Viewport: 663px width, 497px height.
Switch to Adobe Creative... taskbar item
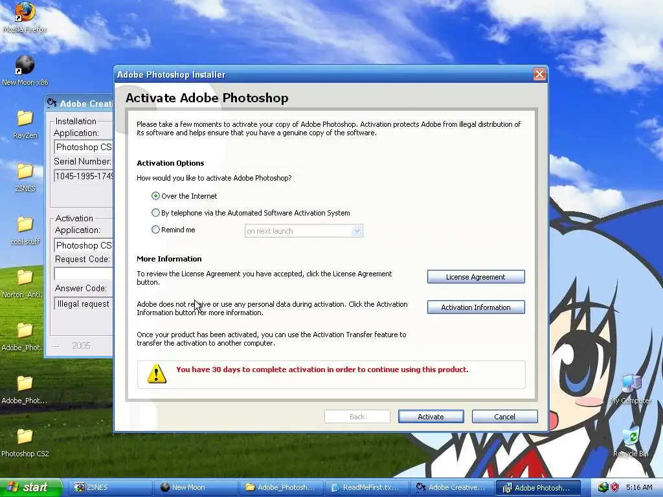pos(453,487)
